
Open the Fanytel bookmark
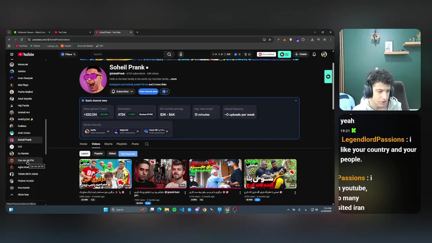pyautogui.click(x=66, y=46)
